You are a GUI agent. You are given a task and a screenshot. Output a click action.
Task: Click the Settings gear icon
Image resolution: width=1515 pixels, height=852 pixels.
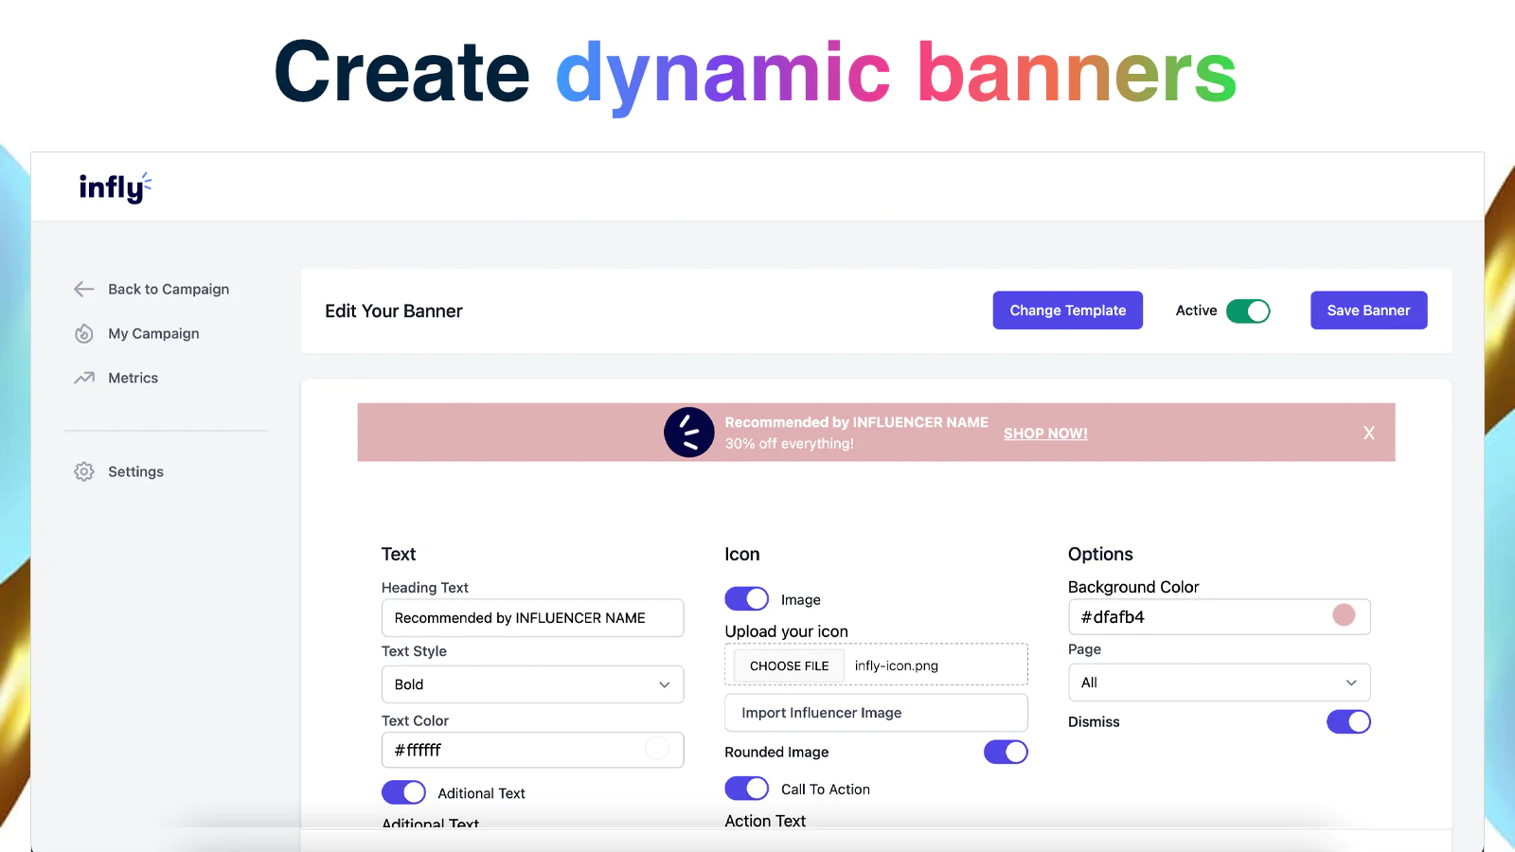[84, 471]
